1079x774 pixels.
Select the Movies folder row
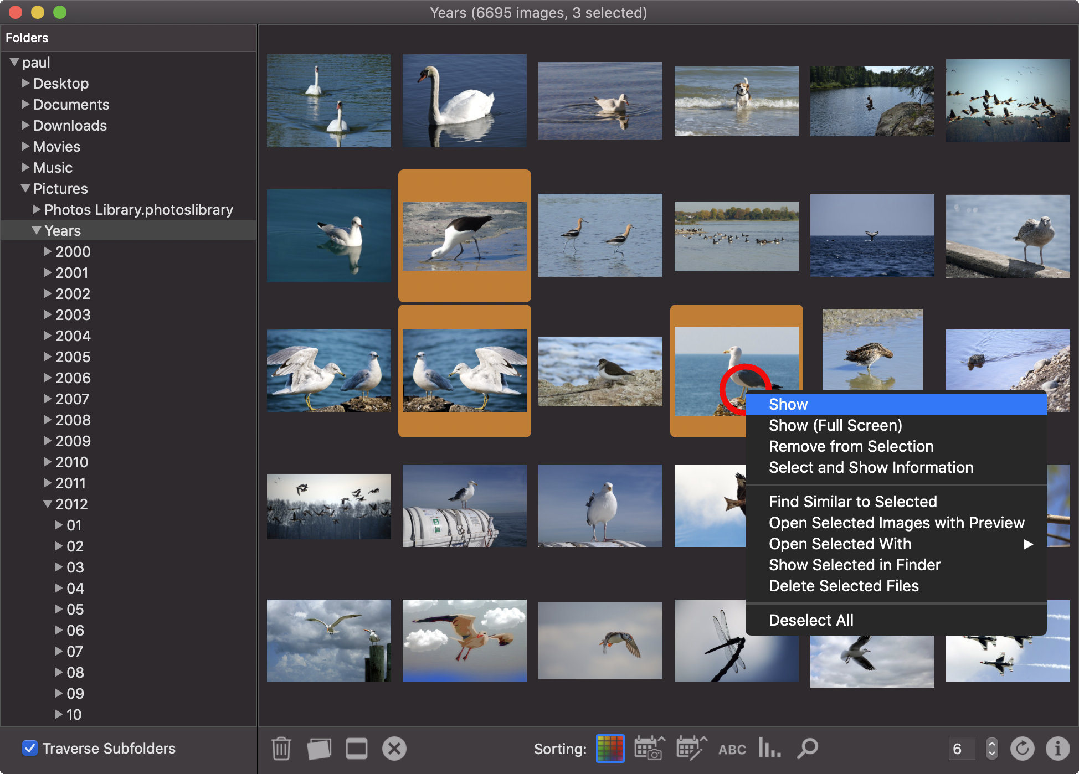coord(129,146)
